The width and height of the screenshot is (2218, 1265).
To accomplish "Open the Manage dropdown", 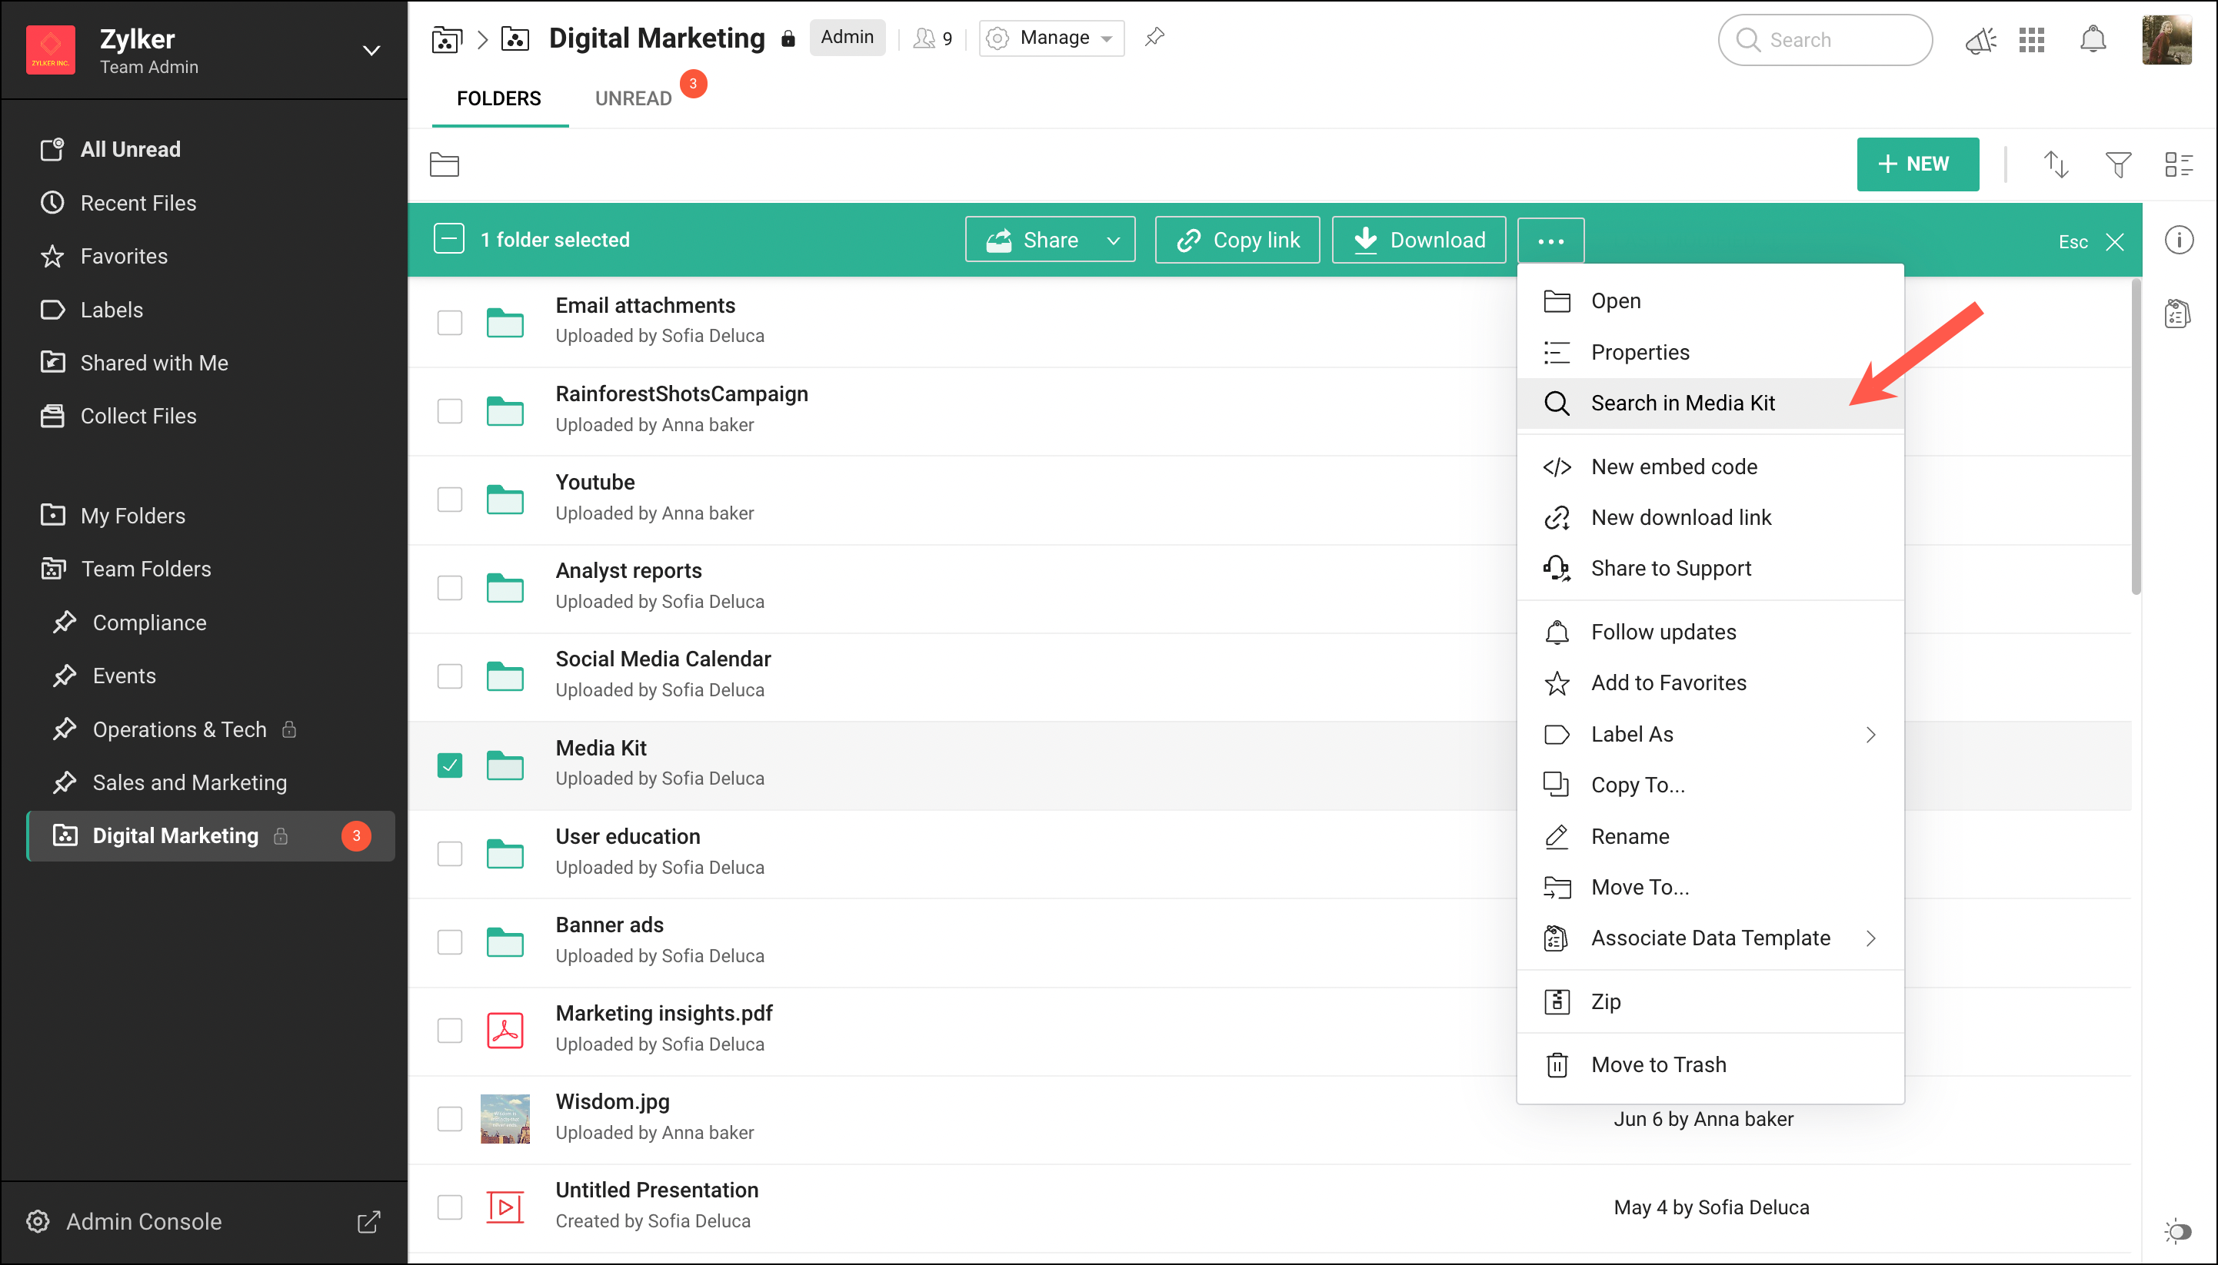I will coord(1051,38).
